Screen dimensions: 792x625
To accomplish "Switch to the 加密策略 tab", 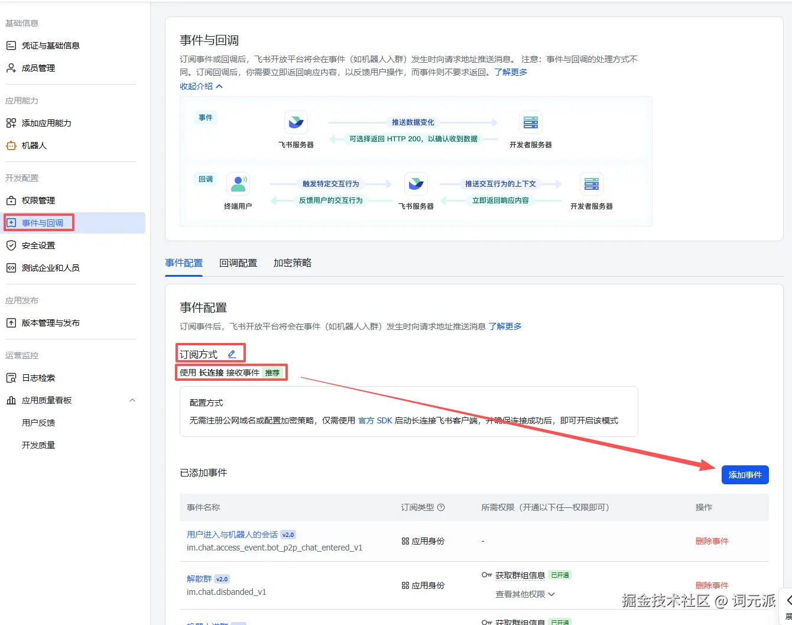I will pyautogui.click(x=293, y=263).
